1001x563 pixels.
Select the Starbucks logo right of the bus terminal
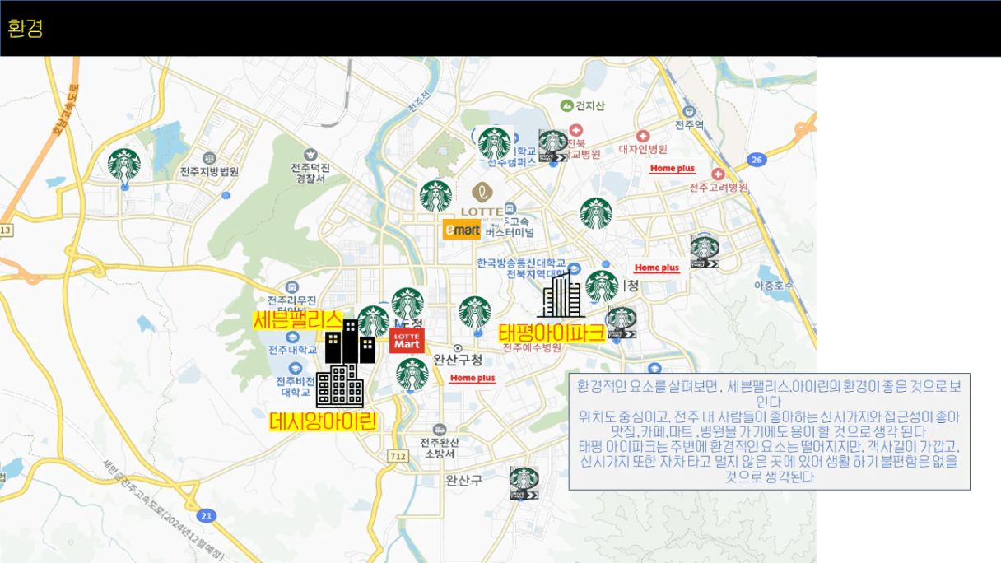pyautogui.click(x=596, y=214)
